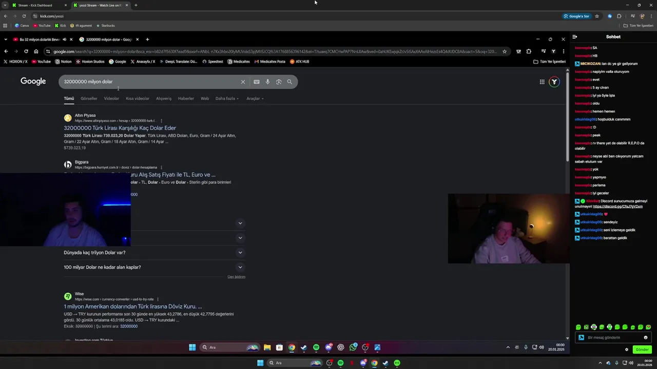This screenshot has width=657, height=369.
Task: Click the 'Geri bildirim' feedback link
Action: pyautogui.click(x=237, y=277)
